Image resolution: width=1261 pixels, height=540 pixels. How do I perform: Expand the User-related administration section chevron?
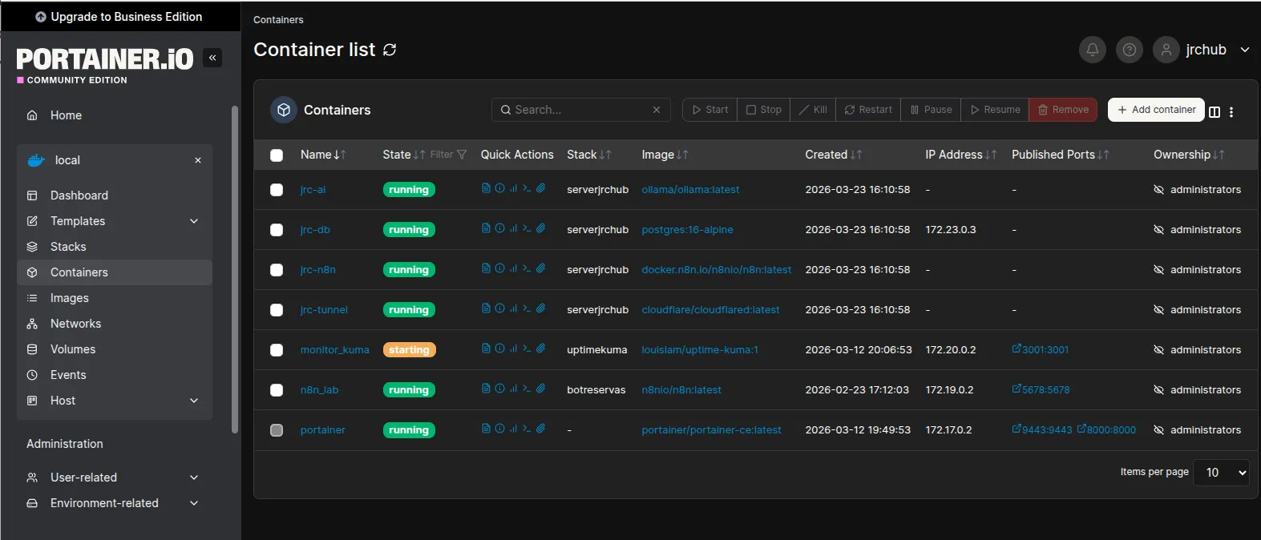click(194, 478)
